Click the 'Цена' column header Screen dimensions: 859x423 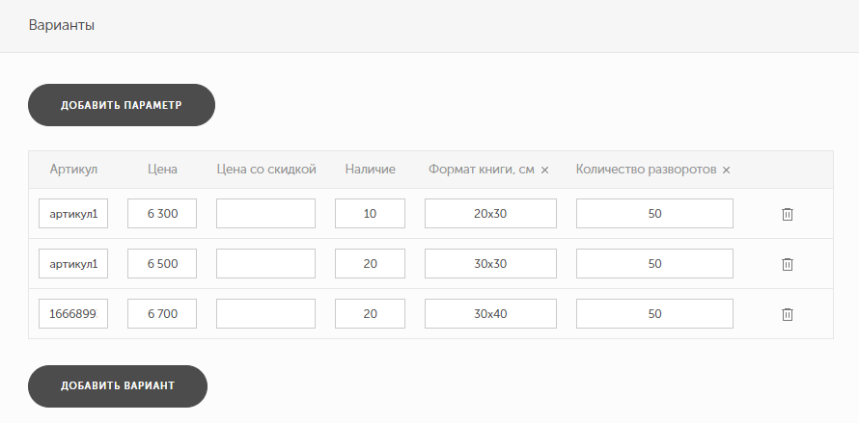pyautogui.click(x=162, y=170)
